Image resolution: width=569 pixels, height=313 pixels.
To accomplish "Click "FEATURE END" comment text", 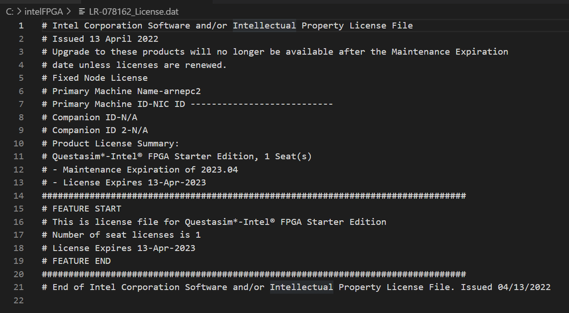I will (81, 261).
